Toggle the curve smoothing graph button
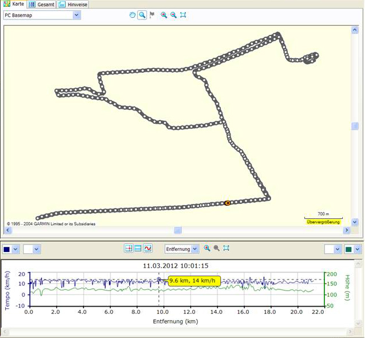The image size is (365, 338). click(x=148, y=249)
